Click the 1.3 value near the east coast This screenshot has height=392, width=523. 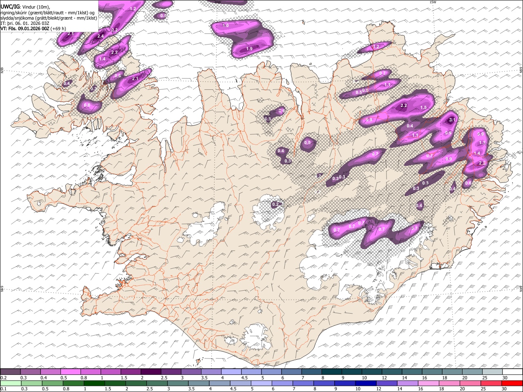482,143
